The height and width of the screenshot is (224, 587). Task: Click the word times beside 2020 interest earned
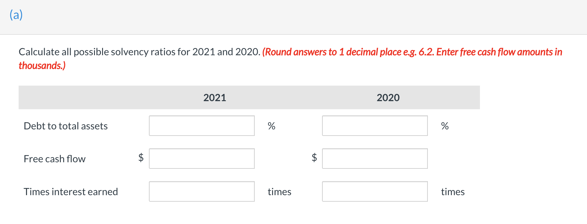453,192
